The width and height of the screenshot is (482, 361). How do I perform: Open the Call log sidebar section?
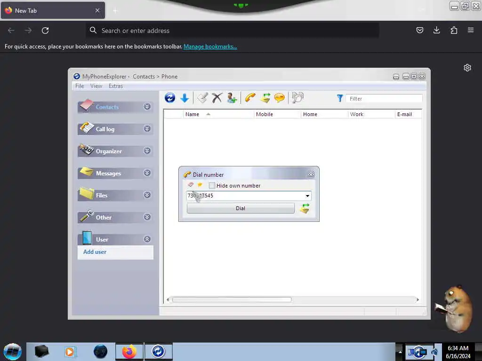click(115, 129)
